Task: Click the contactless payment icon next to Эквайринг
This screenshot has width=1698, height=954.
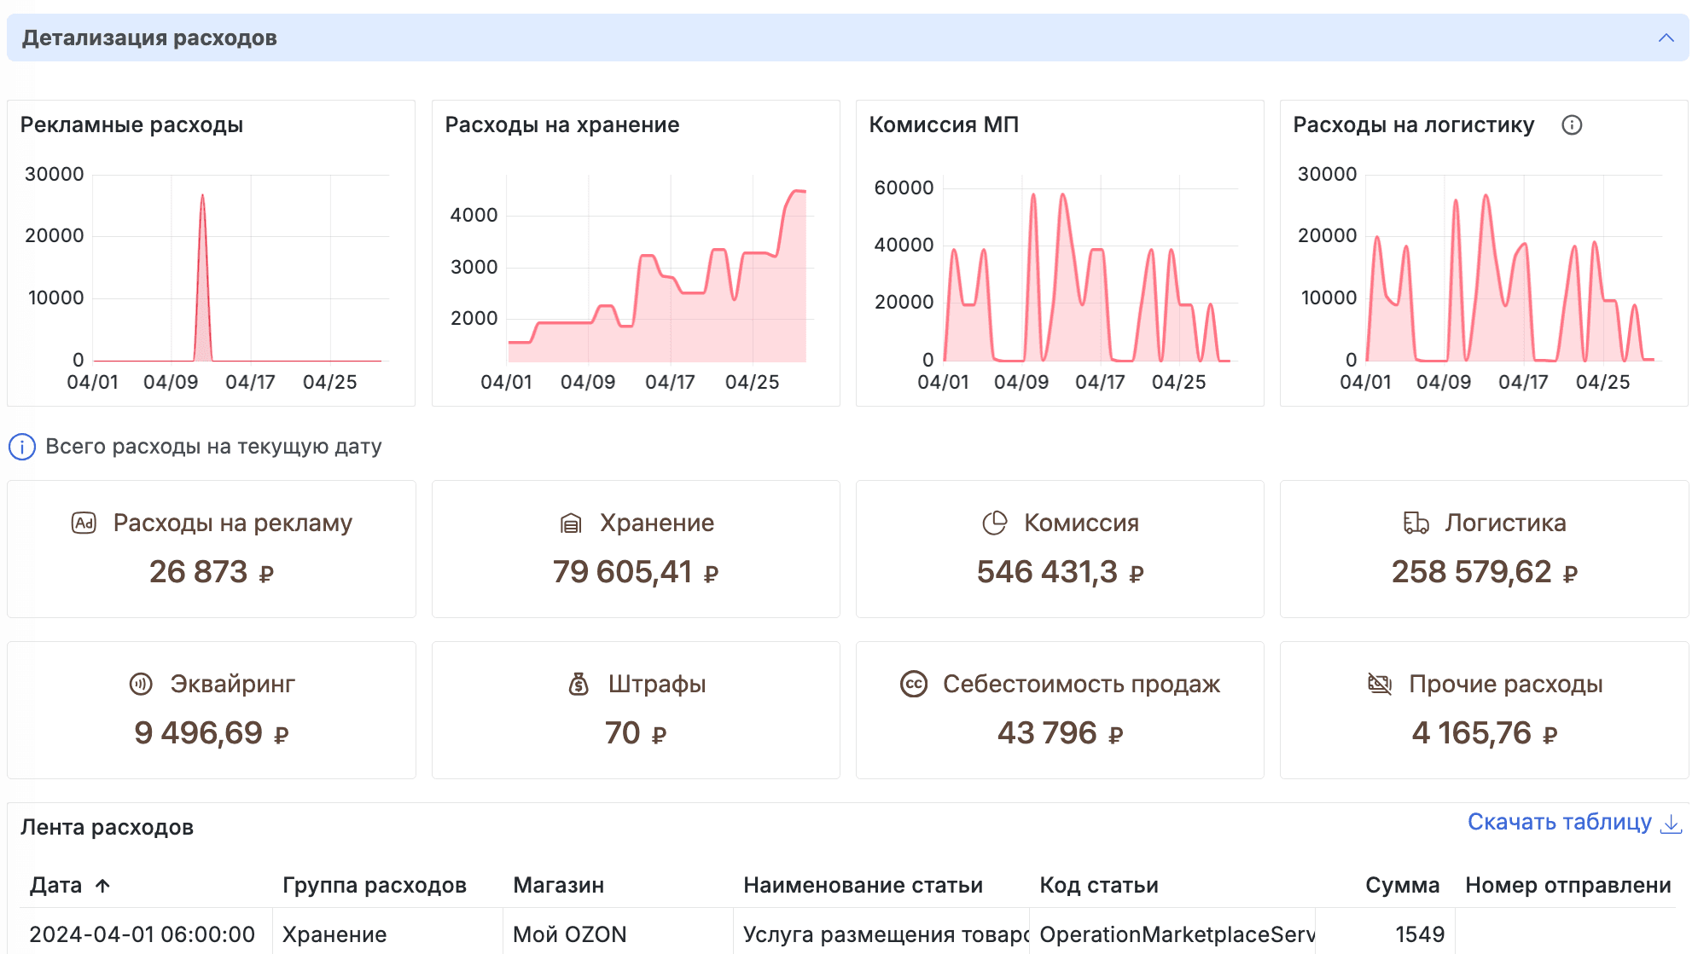Action: (141, 684)
